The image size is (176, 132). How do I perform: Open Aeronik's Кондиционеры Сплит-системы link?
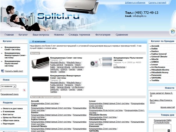(x=45, y=103)
